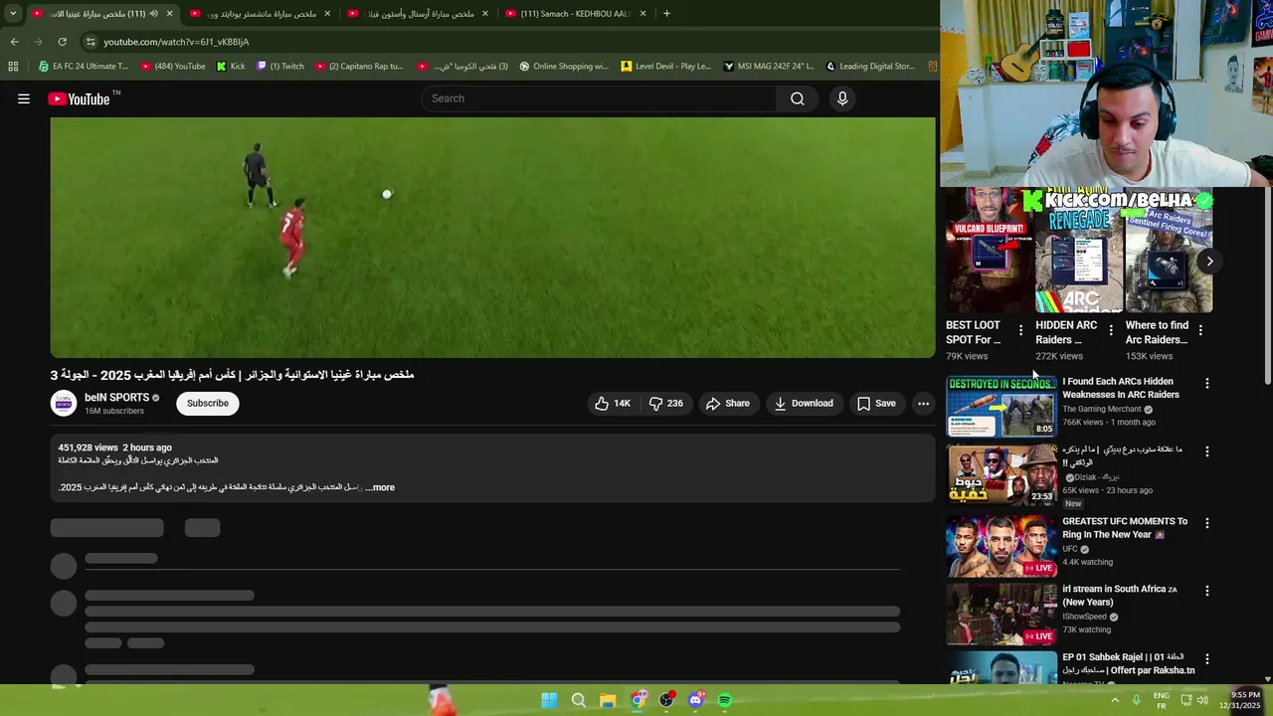Click the Download button below the video
The width and height of the screenshot is (1273, 716).
tap(804, 403)
